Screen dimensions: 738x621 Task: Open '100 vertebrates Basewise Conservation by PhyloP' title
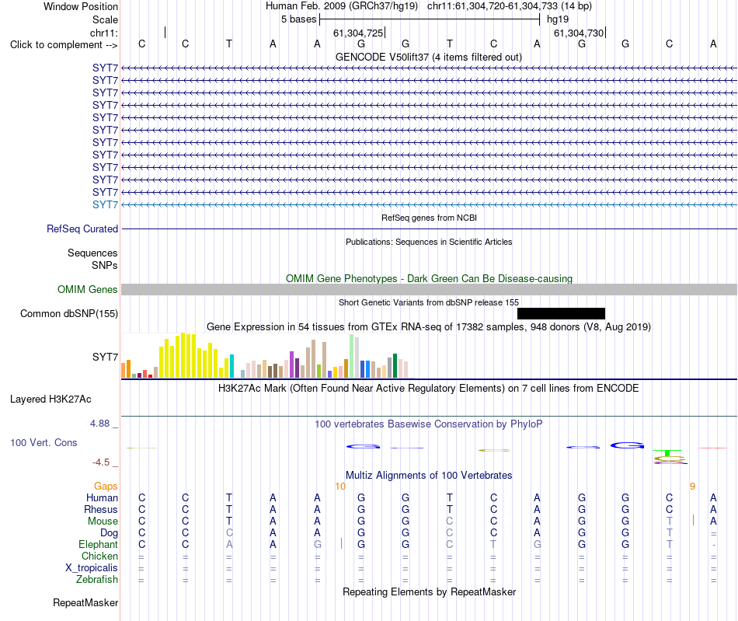pos(429,424)
